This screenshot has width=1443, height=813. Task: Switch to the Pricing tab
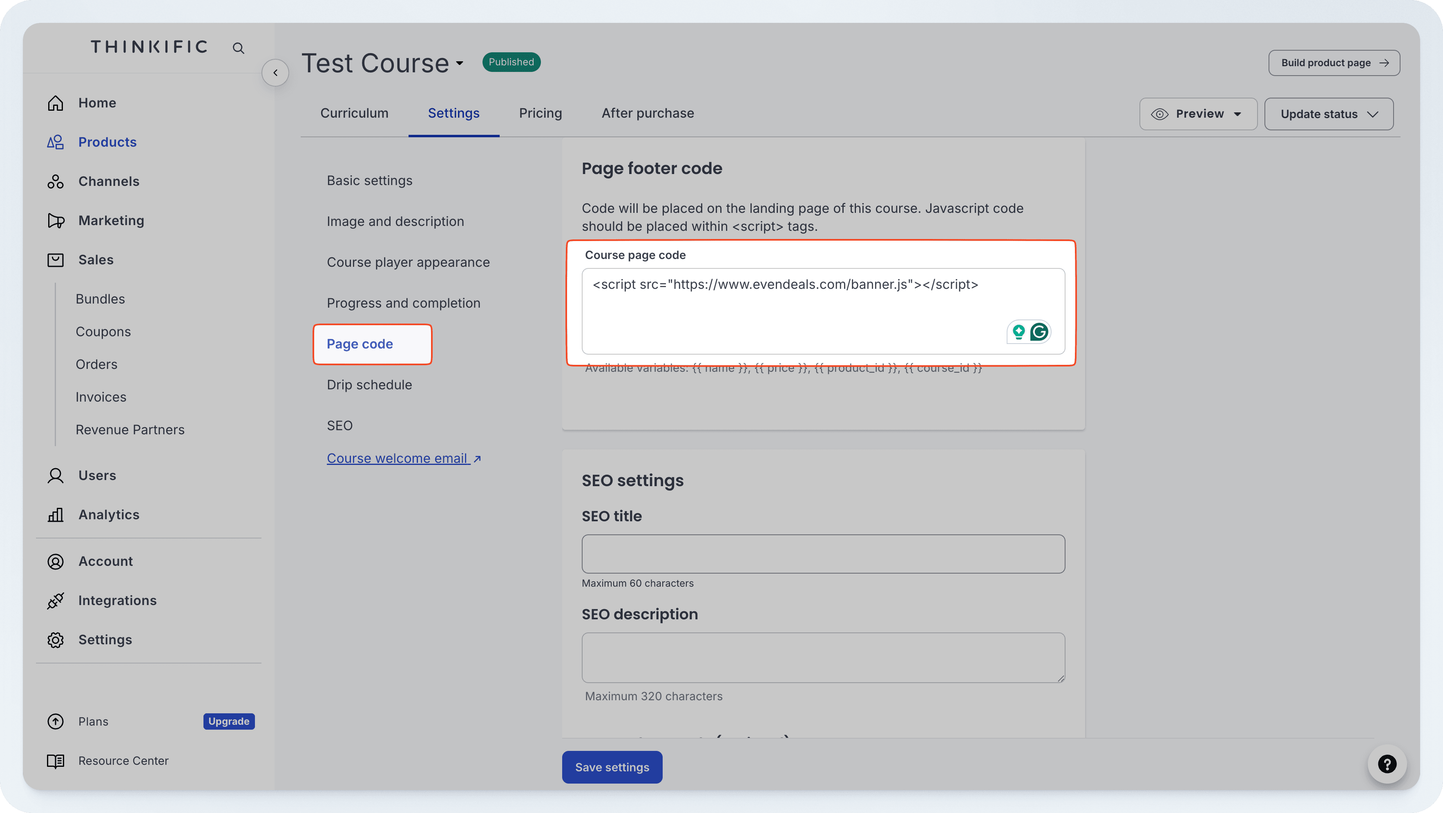click(x=540, y=113)
